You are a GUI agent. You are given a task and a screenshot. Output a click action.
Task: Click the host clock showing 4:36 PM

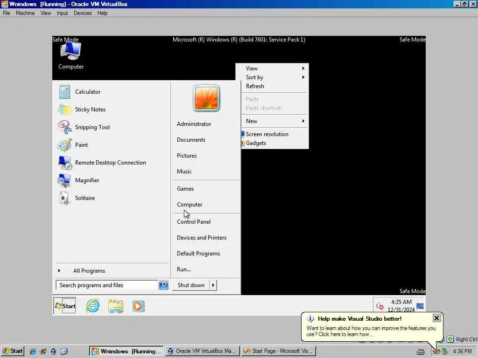click(x=462, y=351)
